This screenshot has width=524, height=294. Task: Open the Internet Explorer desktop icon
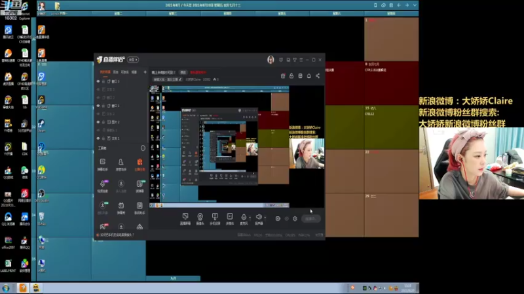24,10
